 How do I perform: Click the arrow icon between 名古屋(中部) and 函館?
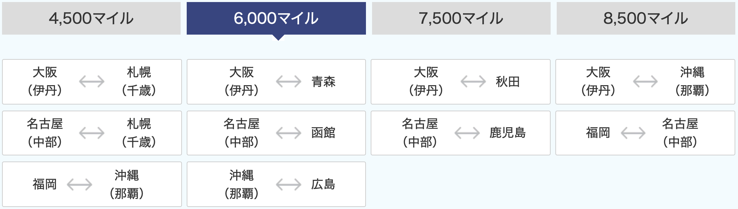[289, 133]
